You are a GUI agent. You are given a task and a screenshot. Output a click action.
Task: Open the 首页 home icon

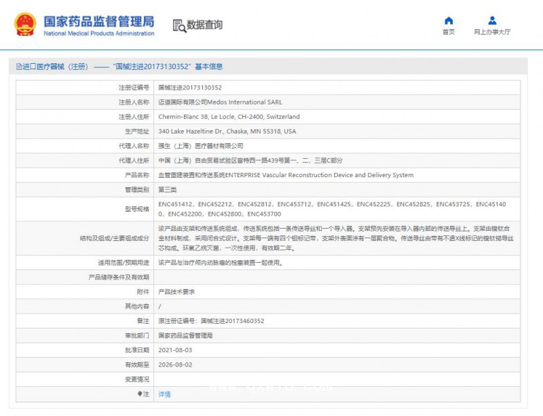pyautogui.click(x=448, y=20)
